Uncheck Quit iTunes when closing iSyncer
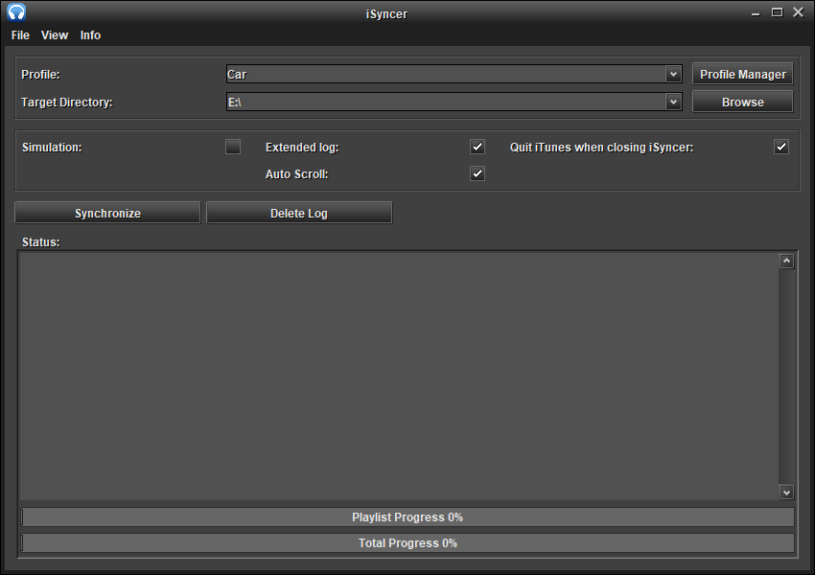The width and height of the screenshot is (815, 575). [x=781, y=147]
